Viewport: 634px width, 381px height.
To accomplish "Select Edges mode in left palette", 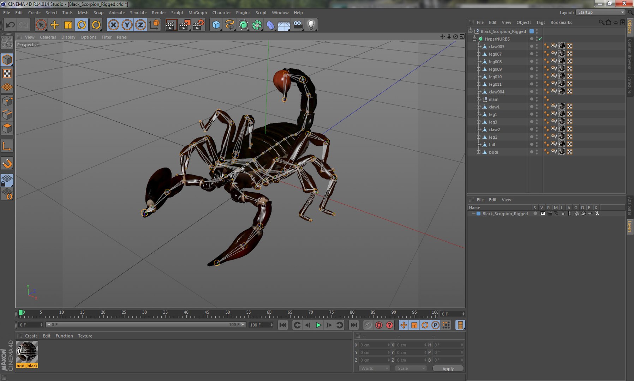I will [x=7, y=115].
